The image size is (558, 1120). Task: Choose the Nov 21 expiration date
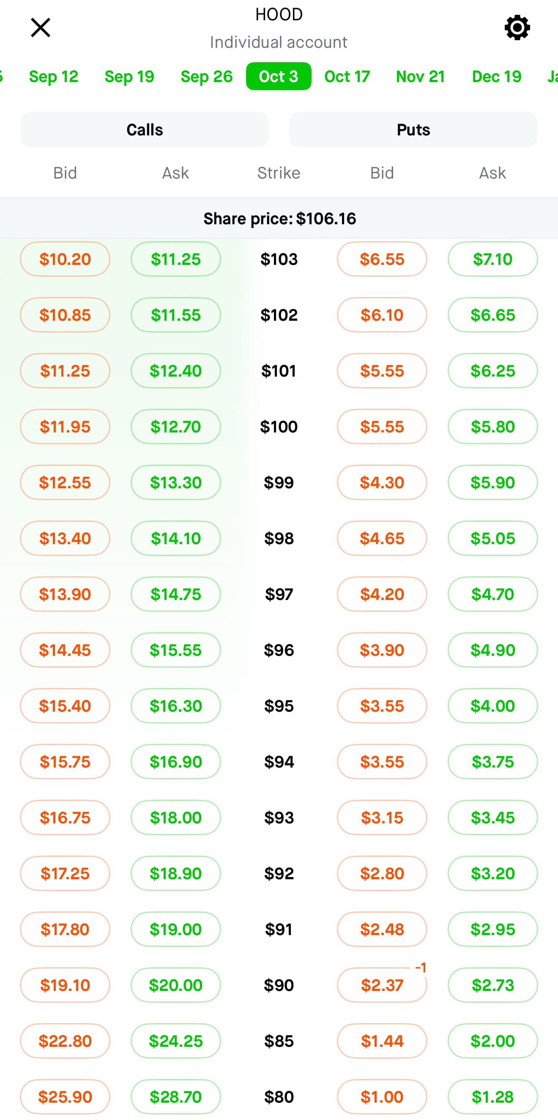(x=420, y=77)
